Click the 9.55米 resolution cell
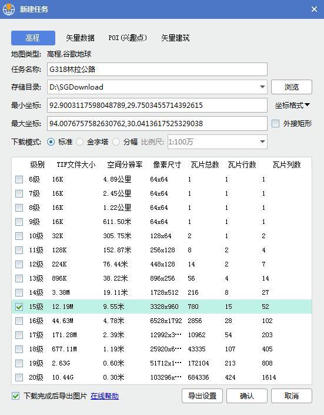Screen dimensions: 324x415 click(x=113, y=307)
